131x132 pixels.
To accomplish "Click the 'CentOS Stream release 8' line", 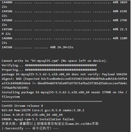I will point(22,106).
